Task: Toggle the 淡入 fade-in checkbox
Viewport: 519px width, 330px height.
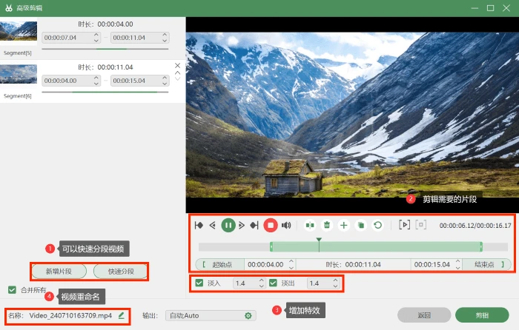Action: 199,283
